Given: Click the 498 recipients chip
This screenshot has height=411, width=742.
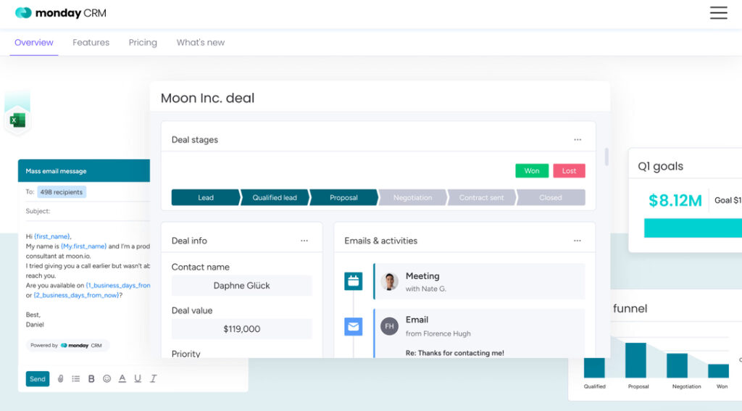Looking at the screenshot, I should point(62,192).
